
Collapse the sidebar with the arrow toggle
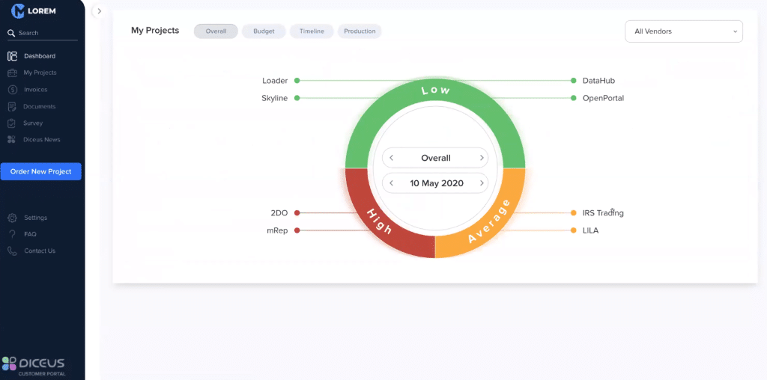pyautogui.click(x=99, y=11)
